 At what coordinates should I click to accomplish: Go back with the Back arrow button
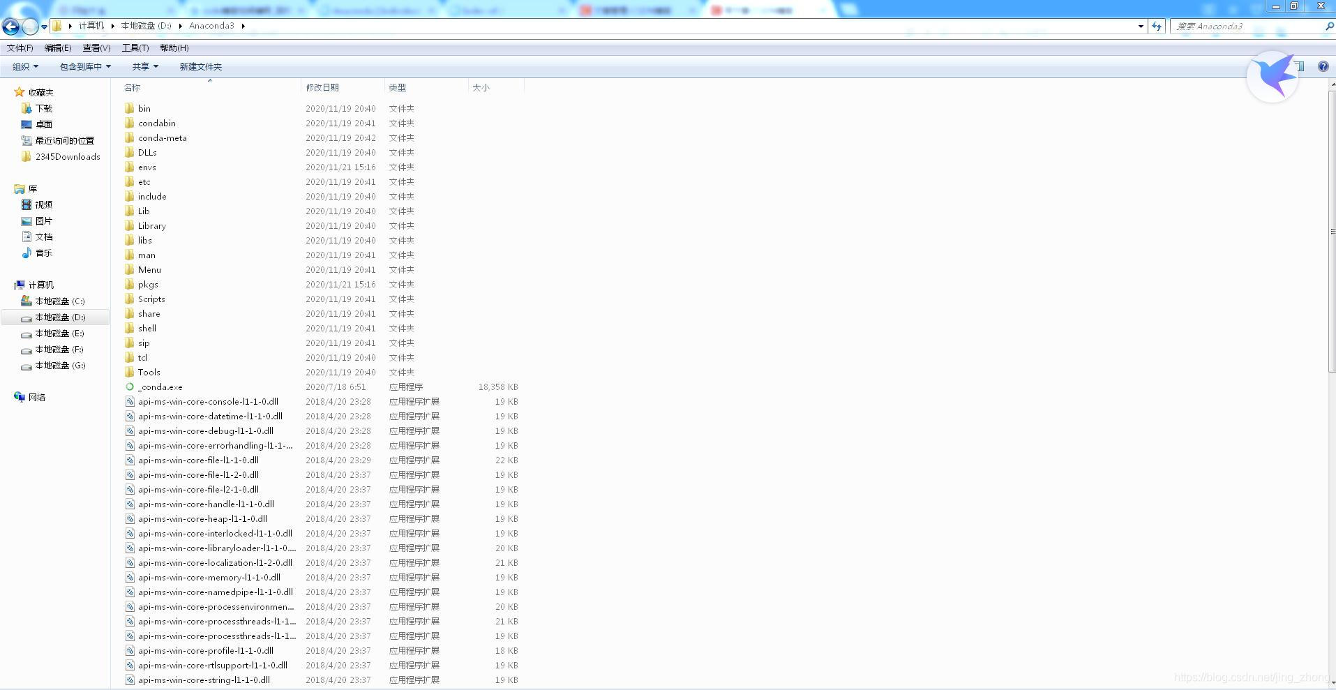click(x=10, y=27)
